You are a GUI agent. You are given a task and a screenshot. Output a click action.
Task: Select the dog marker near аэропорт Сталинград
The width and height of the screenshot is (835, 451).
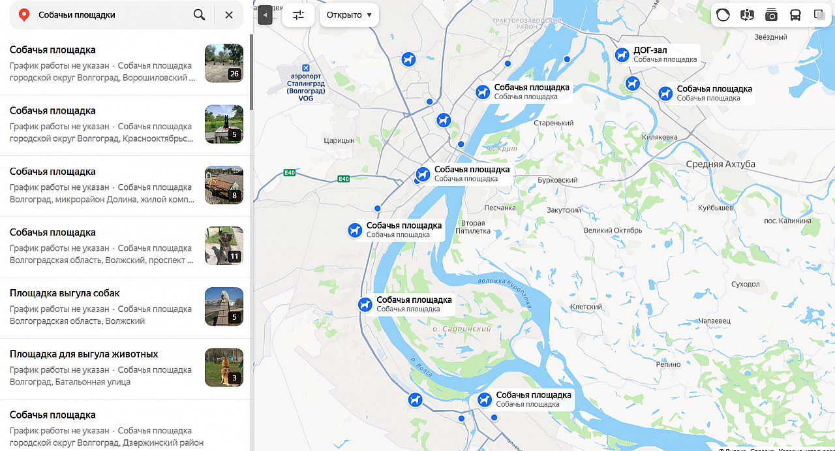tap(408, 59)
